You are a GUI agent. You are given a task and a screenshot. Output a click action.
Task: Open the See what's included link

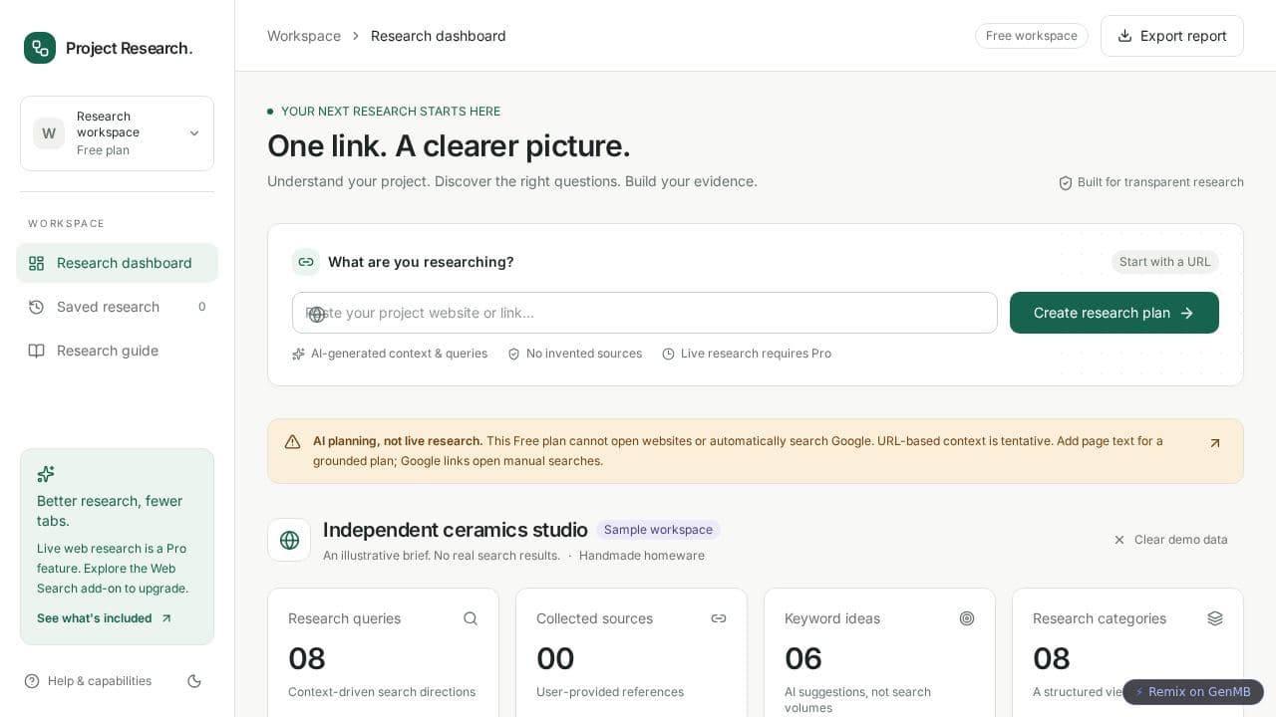(x=105, y=618)
